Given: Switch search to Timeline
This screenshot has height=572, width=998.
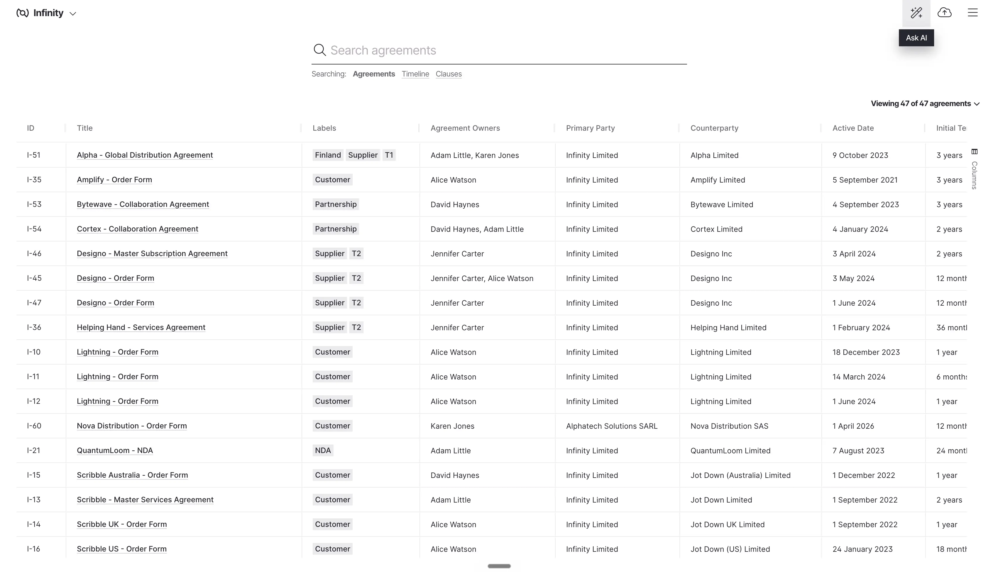Looking at the screenshot, I should pyautogui.click(x=415, y=74).
